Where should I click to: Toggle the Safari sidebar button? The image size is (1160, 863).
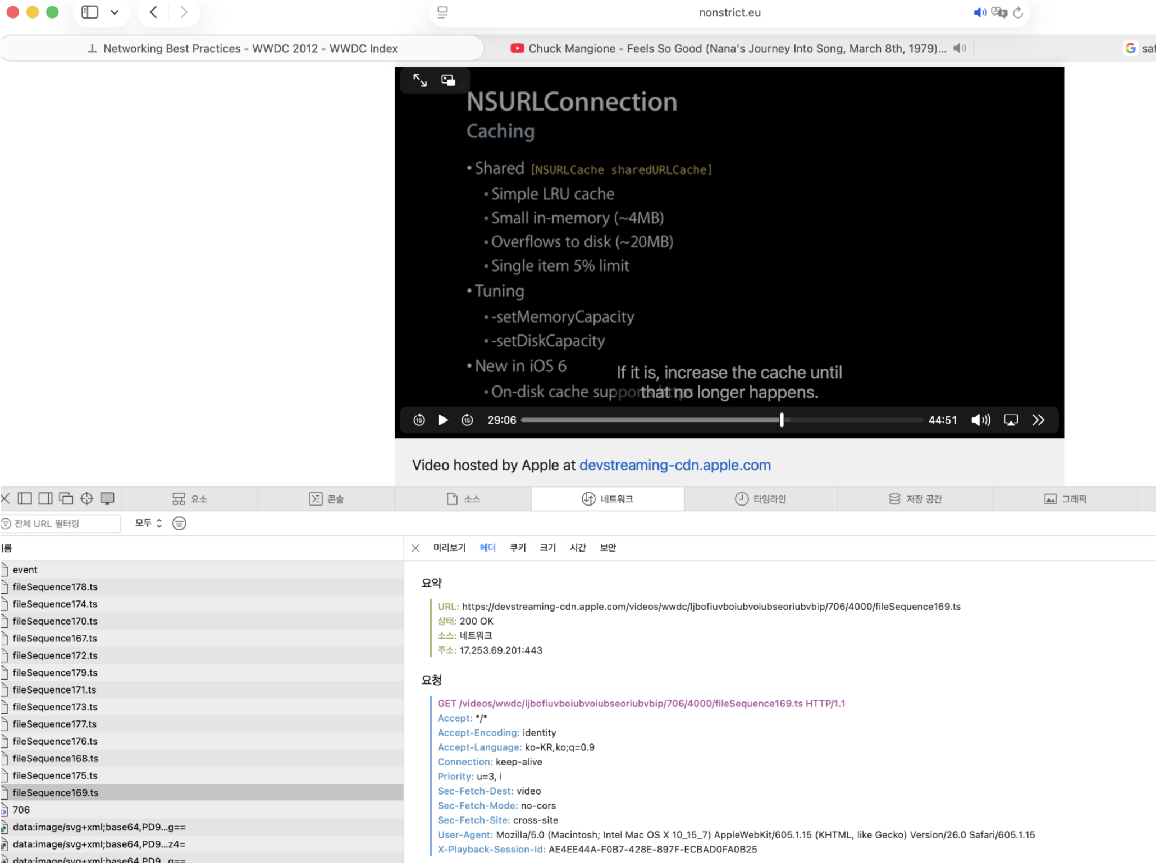click(x=90, y=12)
